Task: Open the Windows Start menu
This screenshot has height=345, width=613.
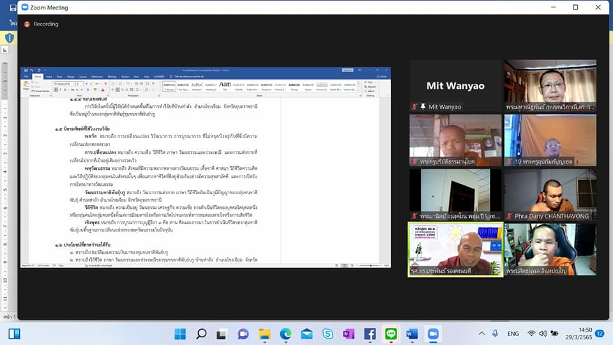Action: [180, 333]
